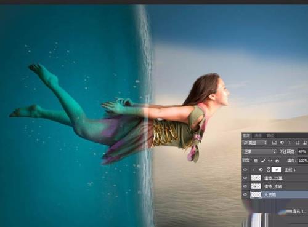This screenshot has height=227, width=308.
Task: Switch to the Channels (通道) panel tab
Action: (258, 136)
